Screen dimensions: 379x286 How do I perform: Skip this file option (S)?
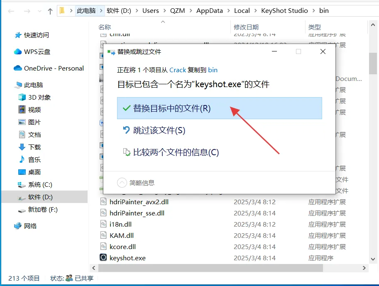(154, 130)
